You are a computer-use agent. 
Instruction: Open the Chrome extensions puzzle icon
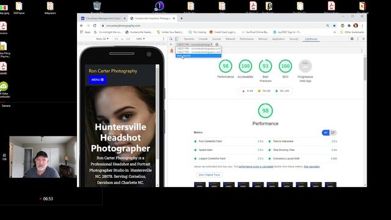coord(349,26)
